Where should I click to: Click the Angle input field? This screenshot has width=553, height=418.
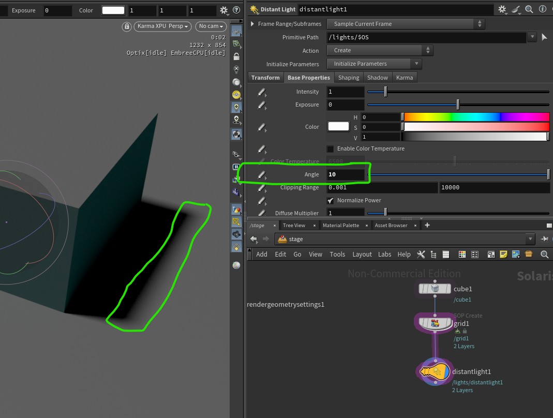345,175
